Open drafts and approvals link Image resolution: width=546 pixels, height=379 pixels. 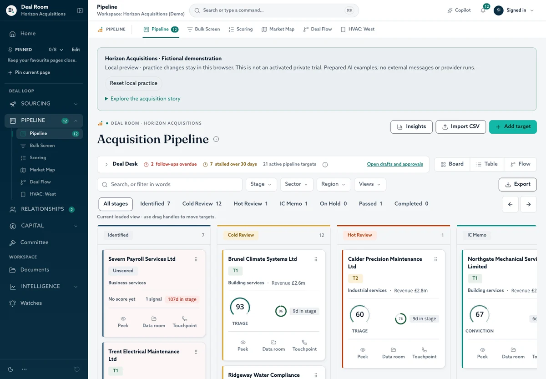pos(395,164)
